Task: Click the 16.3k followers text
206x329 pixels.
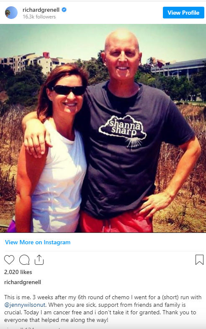Action: tap(39, 17)
